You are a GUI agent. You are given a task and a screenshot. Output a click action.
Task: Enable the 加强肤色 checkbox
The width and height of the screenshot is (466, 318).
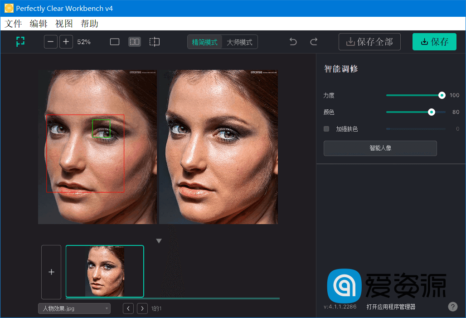coord(326,128)
